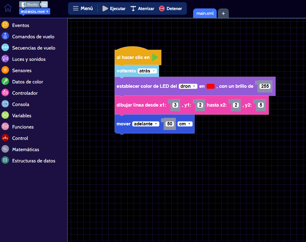Switch to the main.xml tab

point(205,13)
